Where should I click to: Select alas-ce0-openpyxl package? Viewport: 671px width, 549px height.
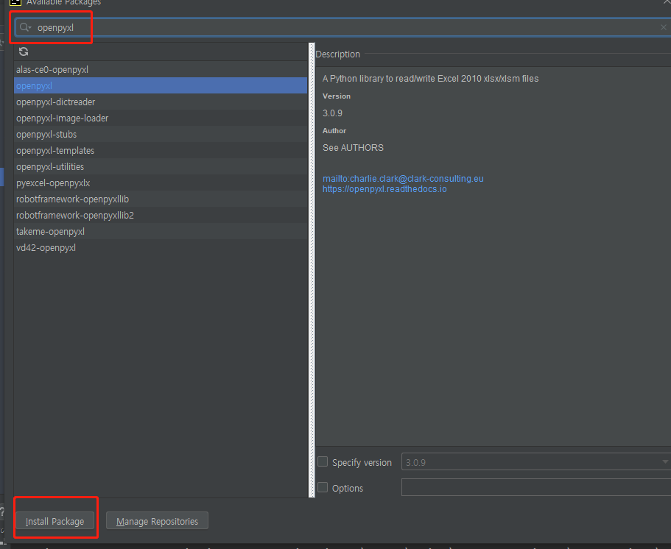coord(161,69)
